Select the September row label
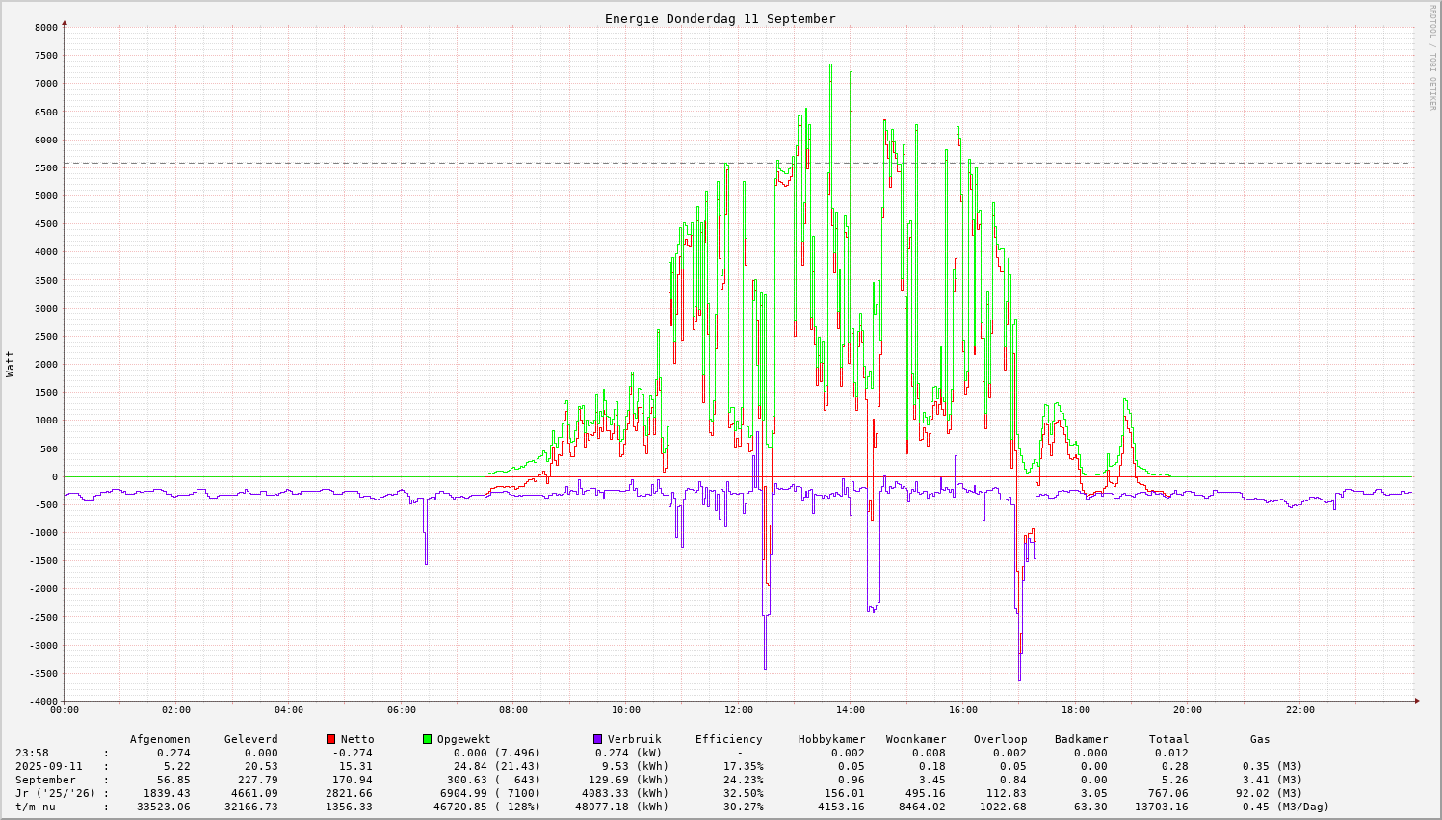This screenshot has width=1442, height=820. (45, 780)
